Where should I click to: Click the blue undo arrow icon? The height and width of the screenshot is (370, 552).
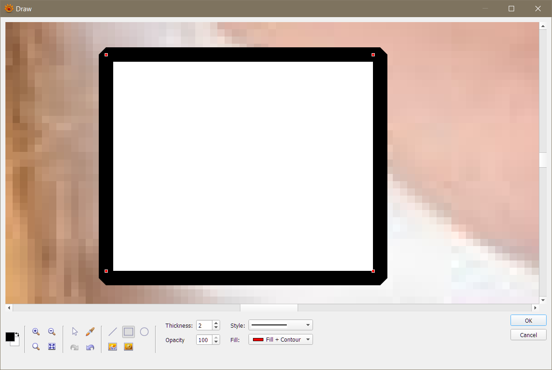90,347
